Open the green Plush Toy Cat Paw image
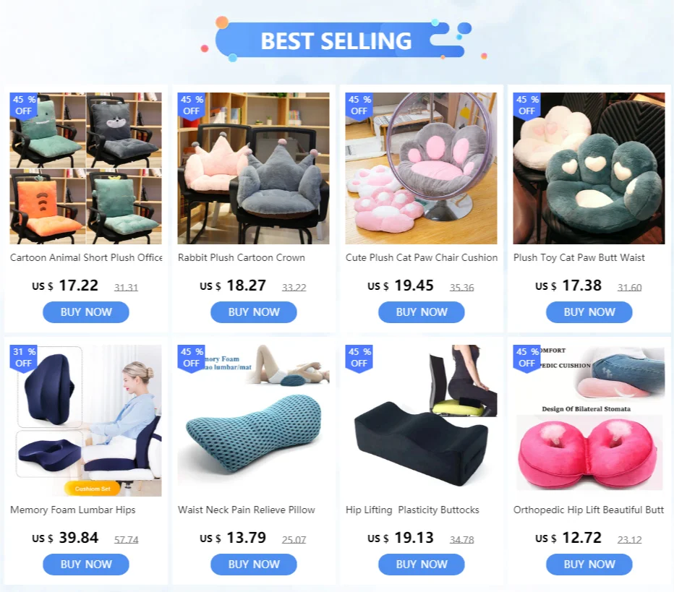This screenshot has width=674, height=592. [589, 168]
